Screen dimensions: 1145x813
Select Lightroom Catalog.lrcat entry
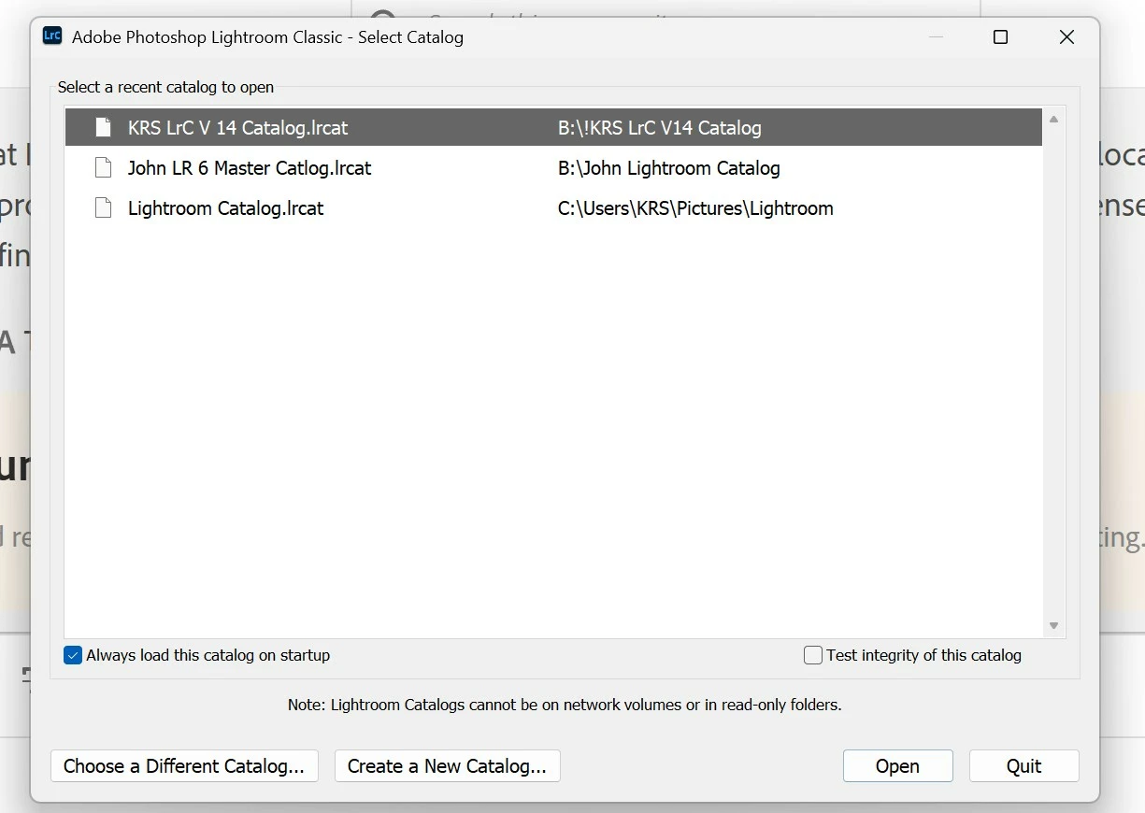tap(553, 208)
